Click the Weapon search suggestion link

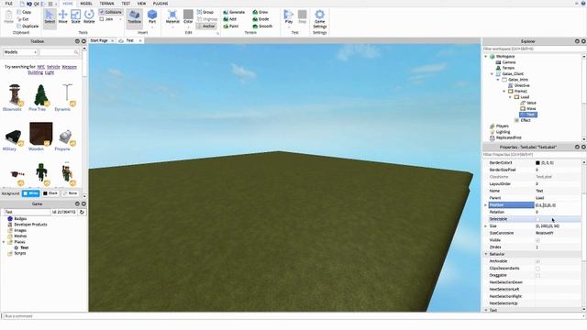click(70, 67)
